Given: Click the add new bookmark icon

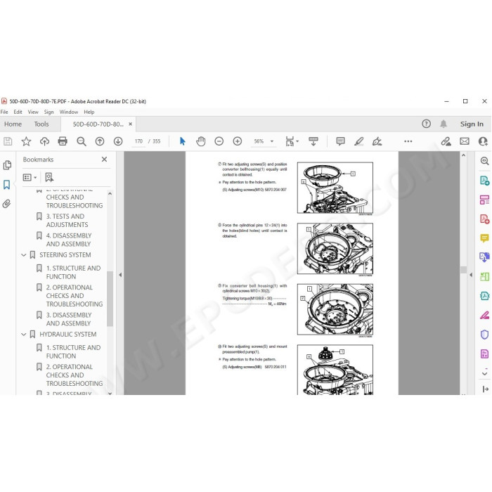Looking at the screenshot, I should (49, 177).
